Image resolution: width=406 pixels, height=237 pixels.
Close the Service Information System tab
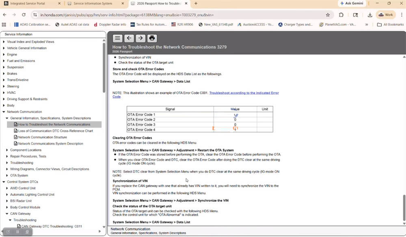point(123,3)
